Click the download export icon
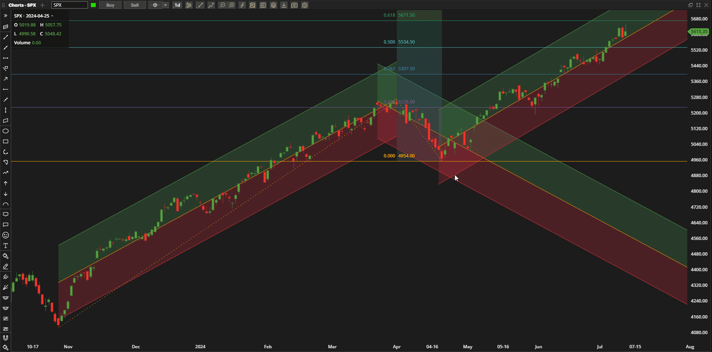The height and width of the screenshot is (352, 712). pyautogui.click(x=284, y=5)
